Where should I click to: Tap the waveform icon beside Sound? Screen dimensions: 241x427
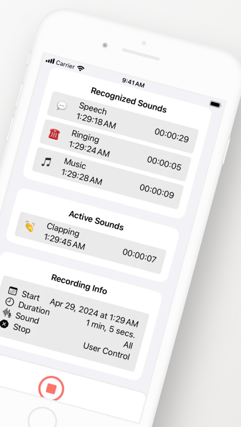tap(7, 313)
